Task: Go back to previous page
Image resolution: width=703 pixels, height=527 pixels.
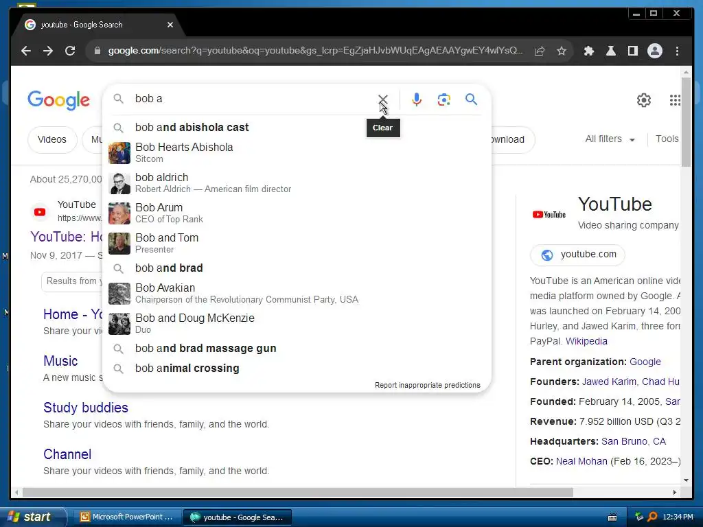Action: pyautogui.click(x=26, y=51)
